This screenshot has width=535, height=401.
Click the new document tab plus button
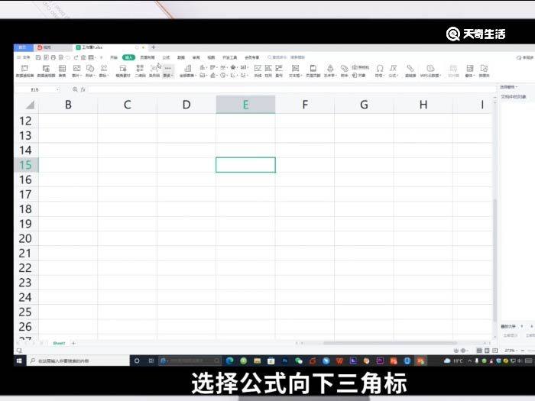154,47
